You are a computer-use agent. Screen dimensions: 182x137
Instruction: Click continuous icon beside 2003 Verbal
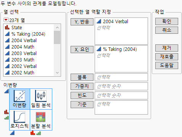7,53
